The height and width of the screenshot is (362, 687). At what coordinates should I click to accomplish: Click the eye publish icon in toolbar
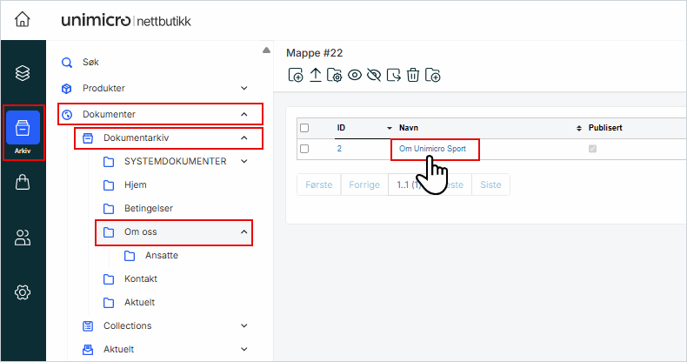pos(355,76)
